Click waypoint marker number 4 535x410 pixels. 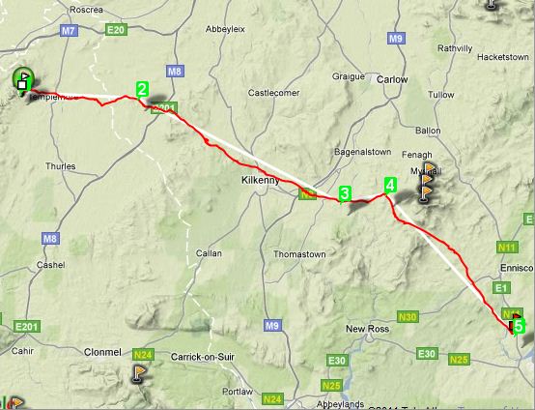(390, 186)
